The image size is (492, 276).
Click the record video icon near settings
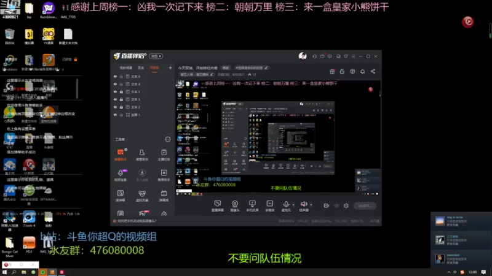pos(327,205)
